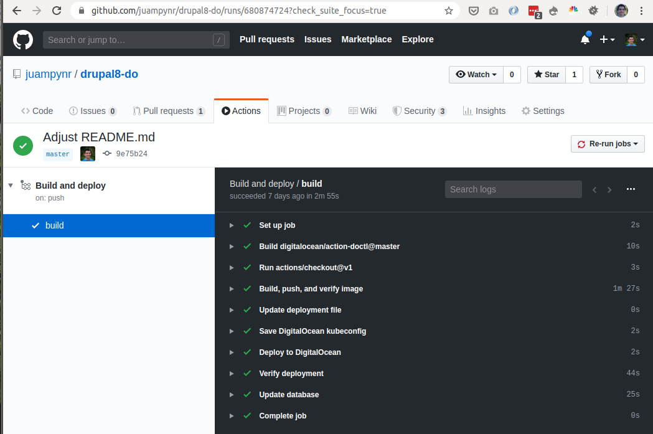Click the commit author avatar

click(88, 154)
